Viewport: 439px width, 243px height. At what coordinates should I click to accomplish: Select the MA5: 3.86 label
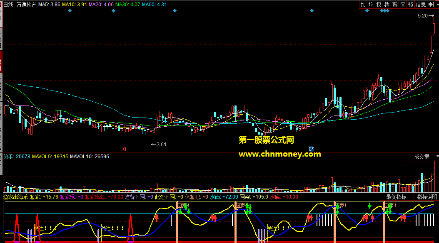coord(49,5)
